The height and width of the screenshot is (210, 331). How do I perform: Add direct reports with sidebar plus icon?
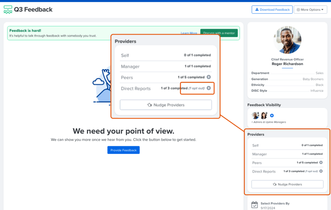click(321, 172)
